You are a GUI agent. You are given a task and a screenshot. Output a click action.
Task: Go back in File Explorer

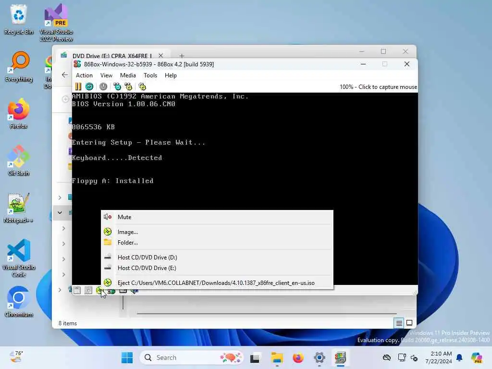point(65,74)
